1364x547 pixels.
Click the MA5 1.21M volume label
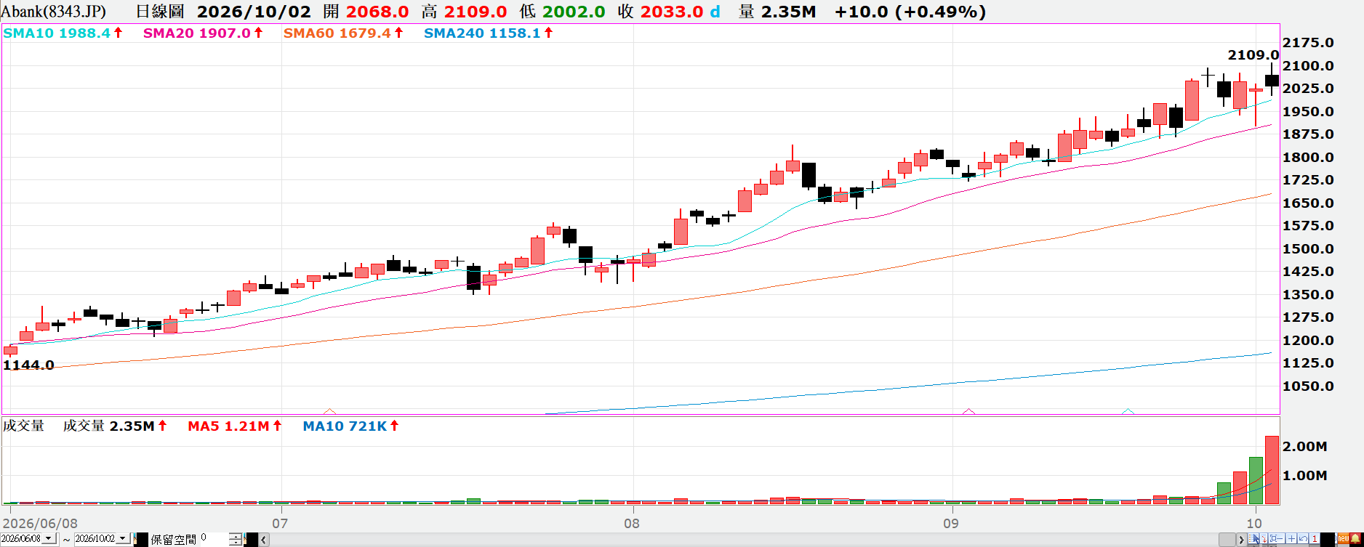pos(228,426)
